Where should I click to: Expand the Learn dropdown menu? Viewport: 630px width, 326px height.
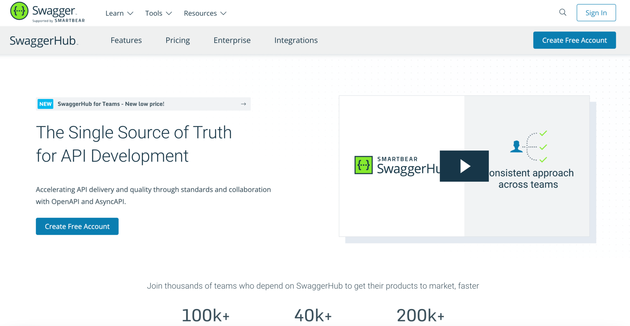click(119, 13)
